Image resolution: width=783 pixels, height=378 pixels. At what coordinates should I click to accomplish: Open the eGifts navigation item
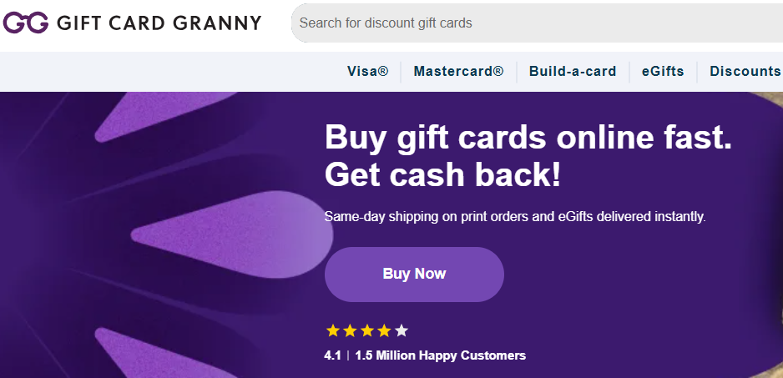[x=663, y=71]
